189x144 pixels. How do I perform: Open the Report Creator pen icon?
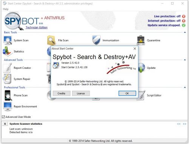tap(8, 68)
